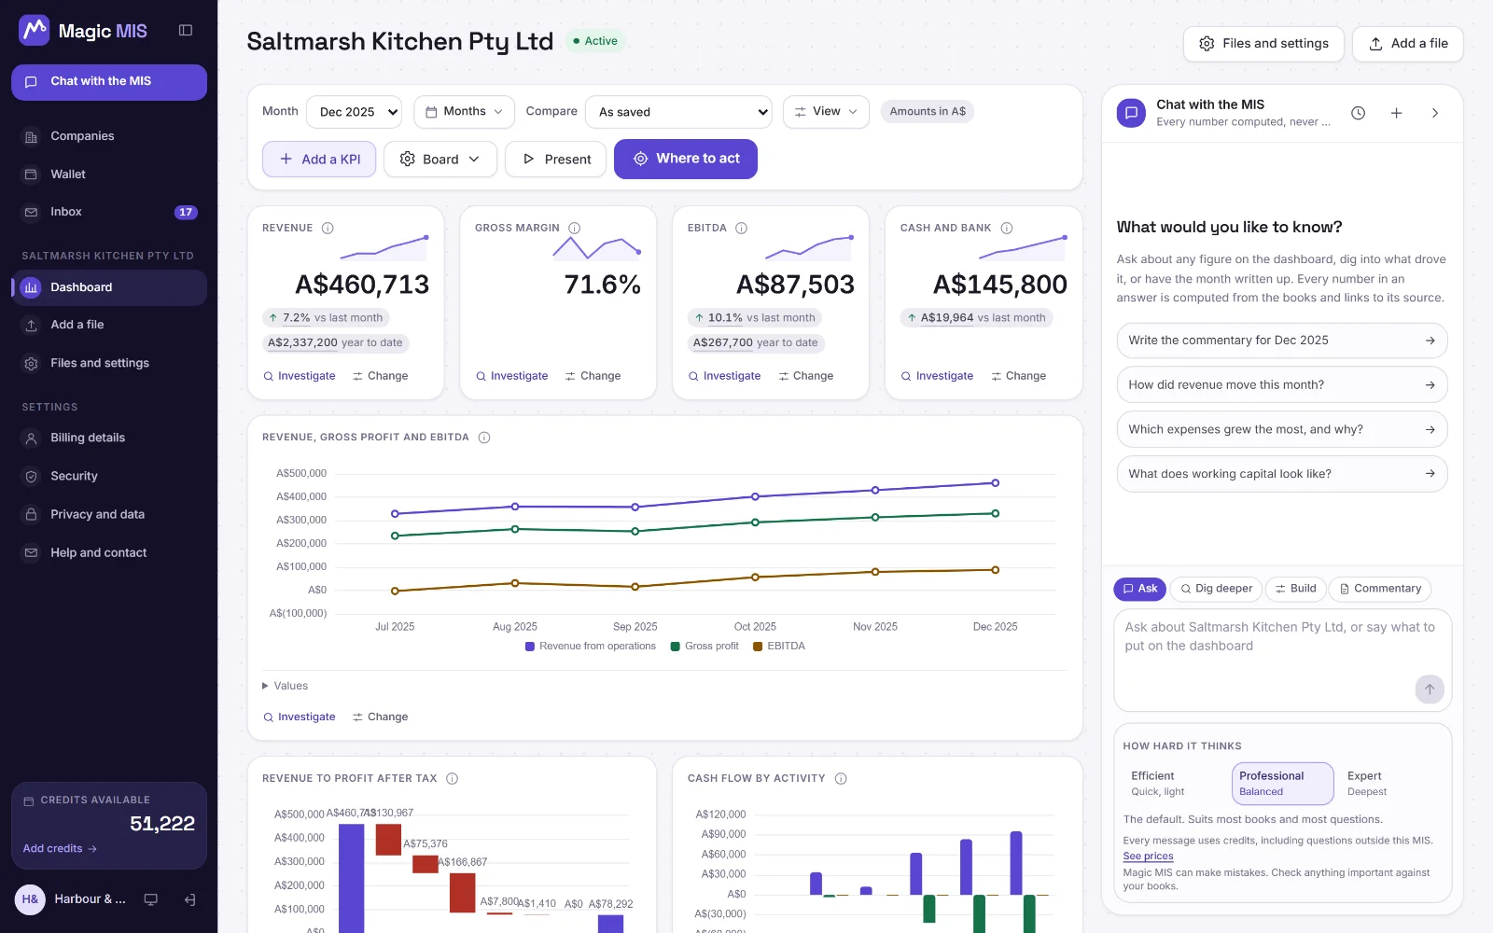Select Write the commentary for Dec 2025
The width and height of the screenshot is (1493, 933).
pos(1282,341)
